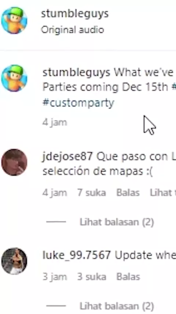The width and height of the screenshot is (176, 314).
Task: Expand Lihat balasan (2) under luke_99.7567
Action: pos(117,306)
